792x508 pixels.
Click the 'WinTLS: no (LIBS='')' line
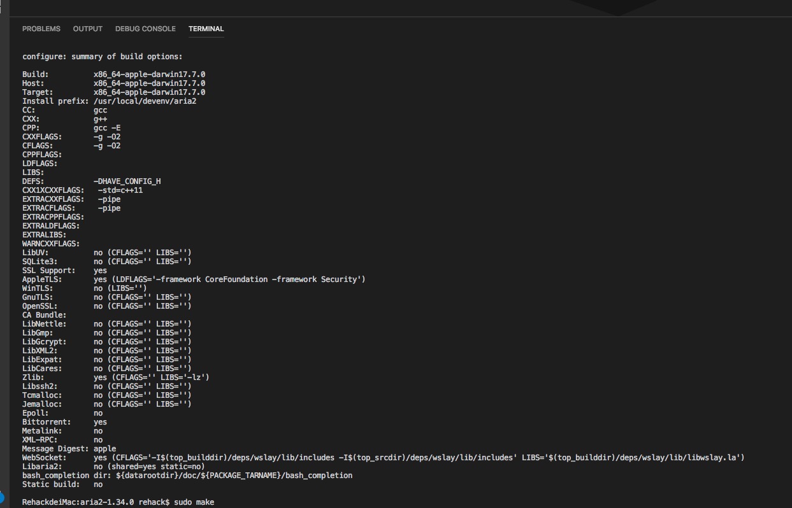point(85,288)
